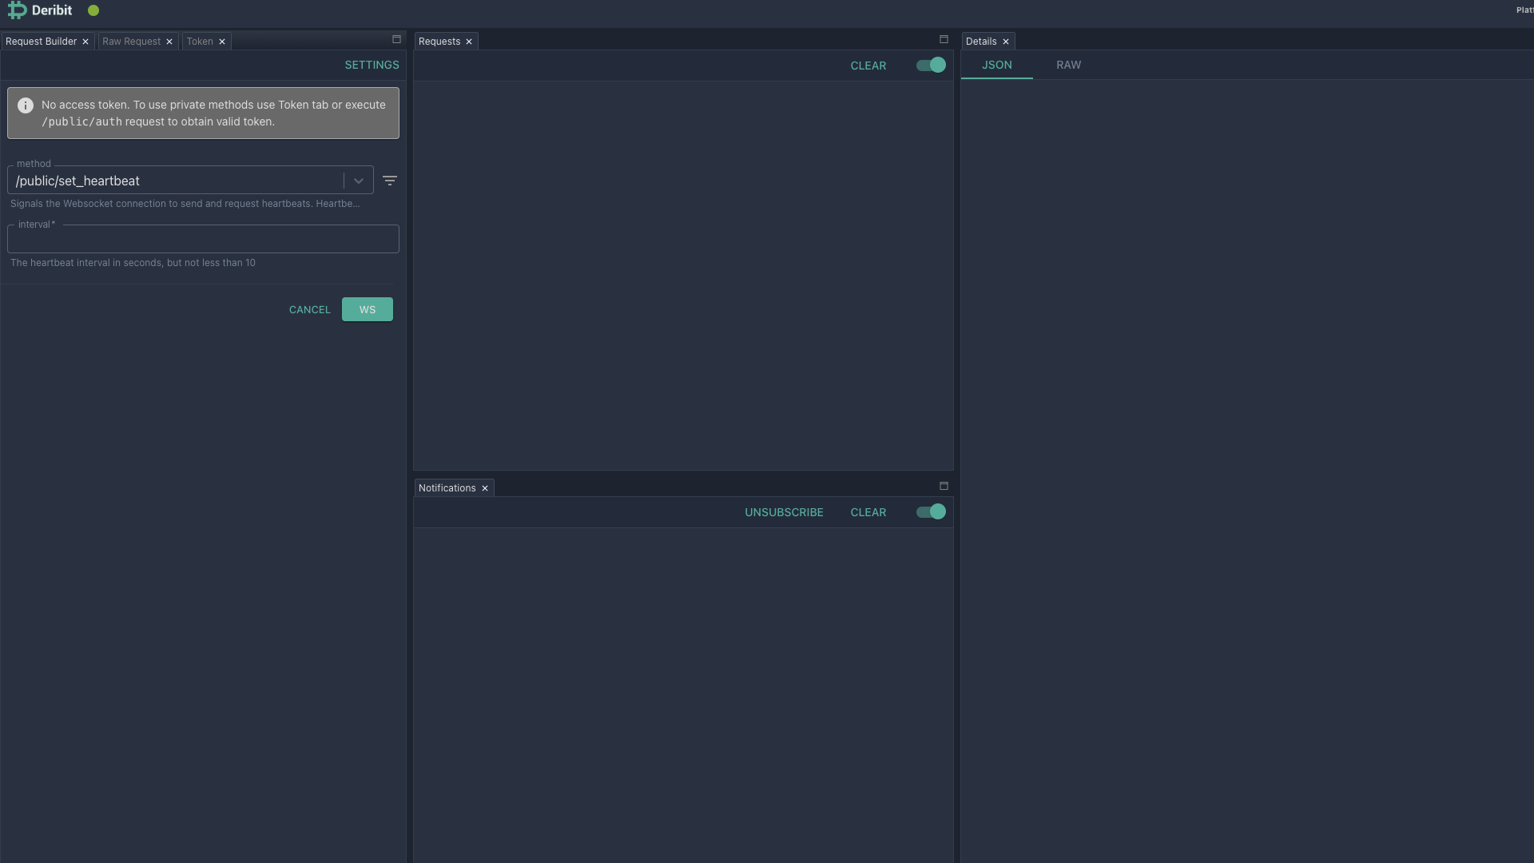1534x863 pixels.
Task: Toggle the Notifications logging switch
Action: click(x=931, y=512)
